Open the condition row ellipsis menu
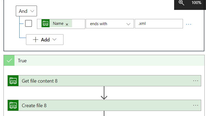The image size is (206, 116). pyautogui.click(x=189, y=24)
